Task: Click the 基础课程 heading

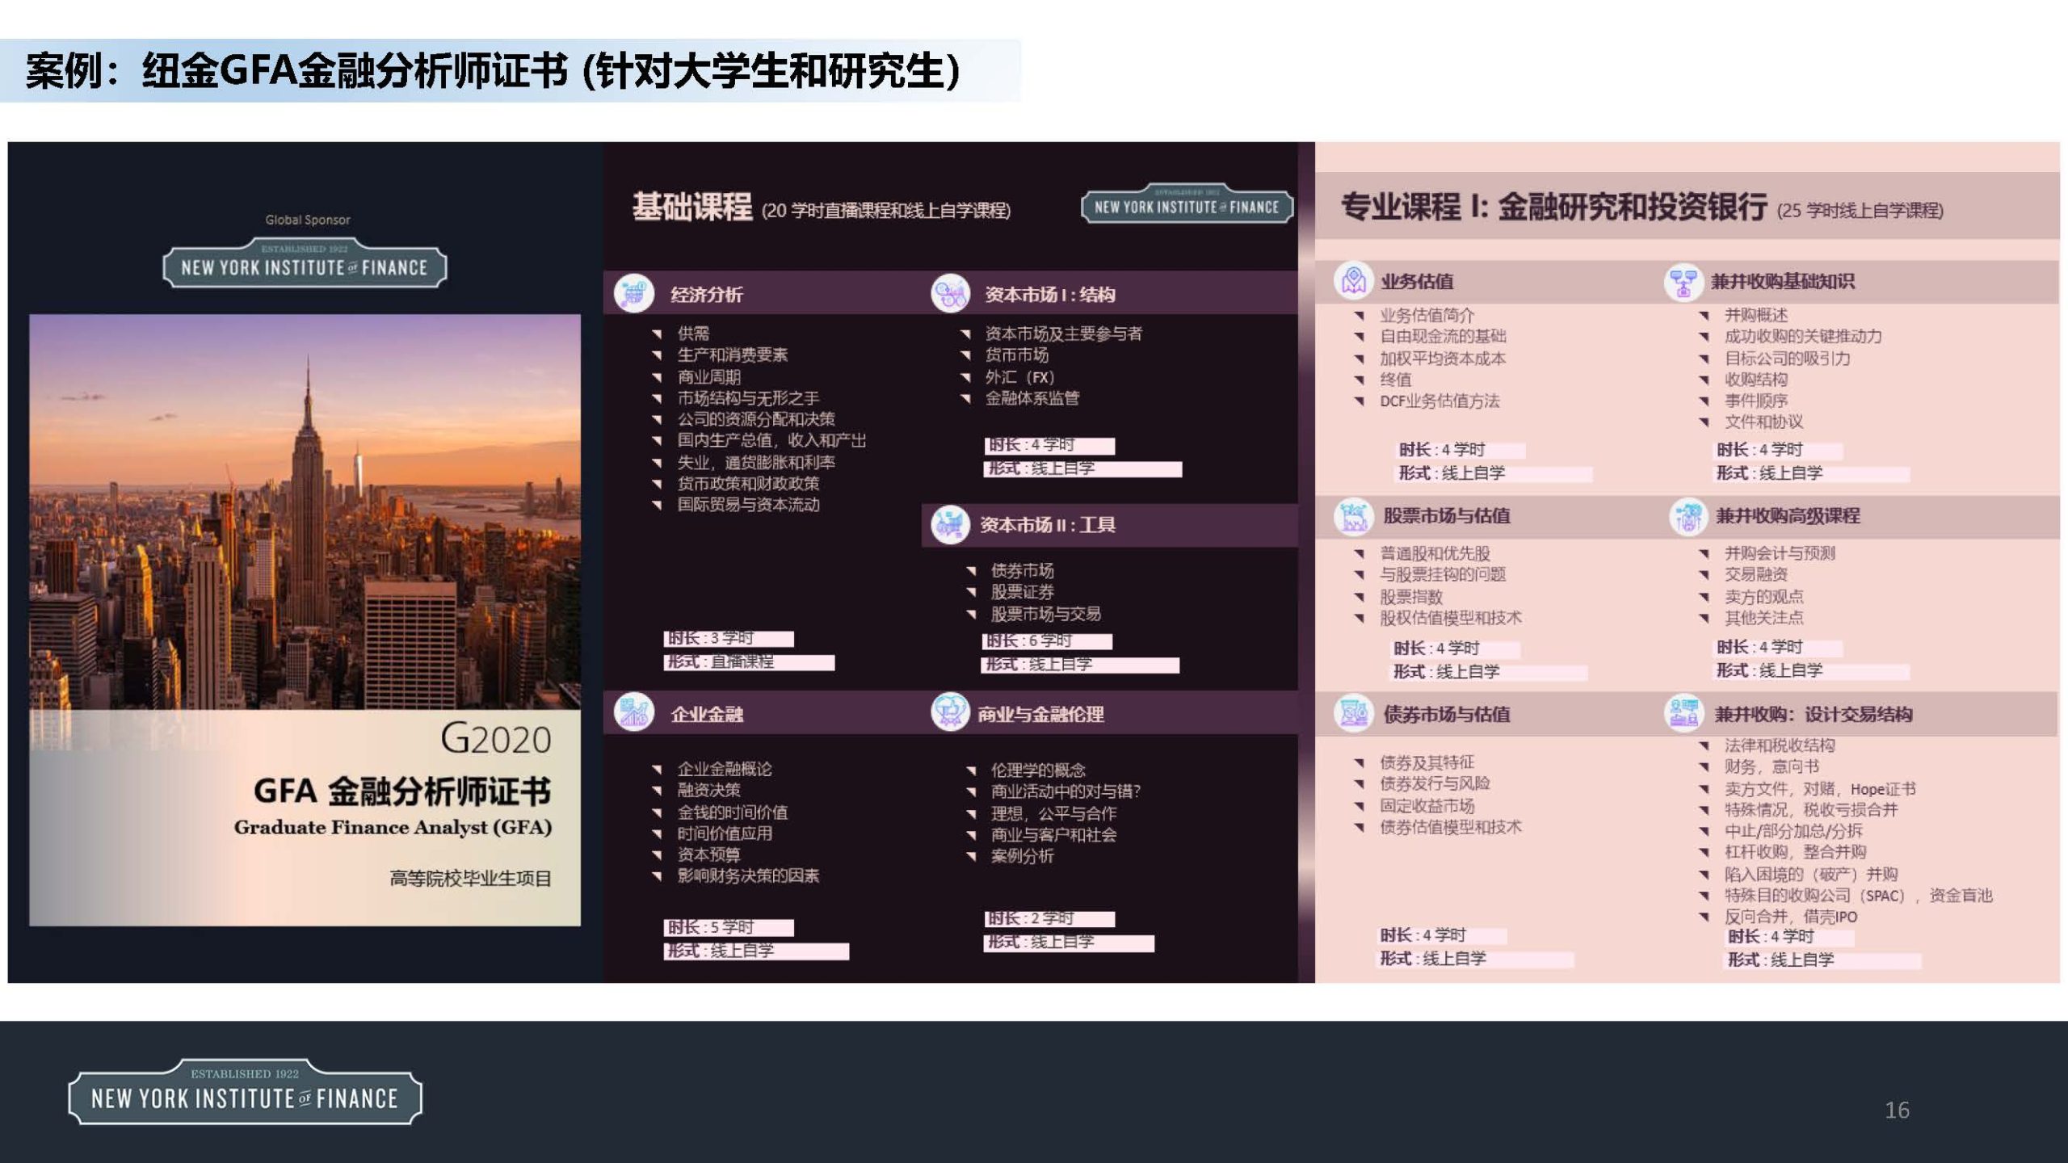Action: [692, 207]
